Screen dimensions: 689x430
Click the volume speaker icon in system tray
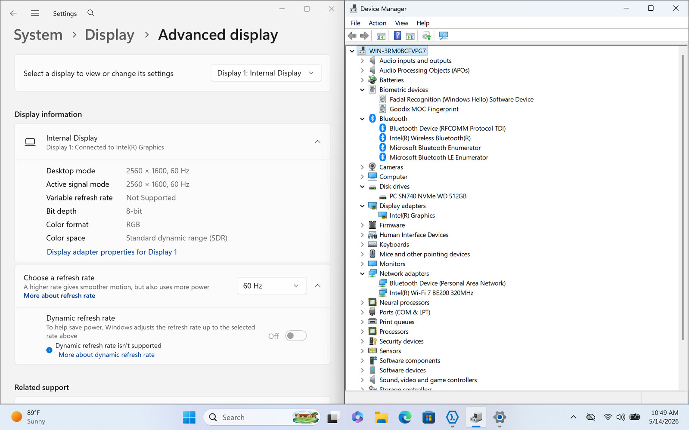pos(621,417)
